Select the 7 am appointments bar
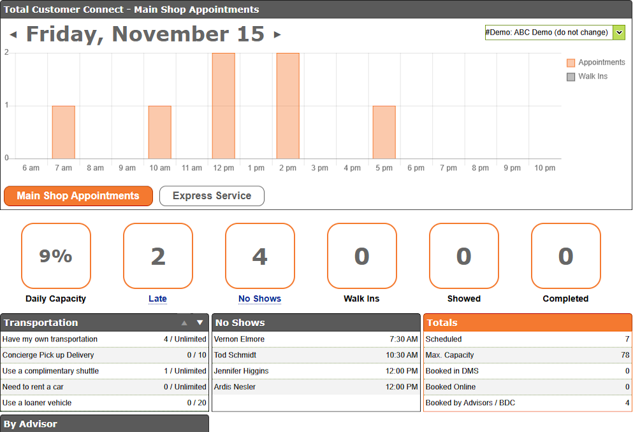Image resolution: width=633 pixels, height=432 pixels. tap(63, 132)
